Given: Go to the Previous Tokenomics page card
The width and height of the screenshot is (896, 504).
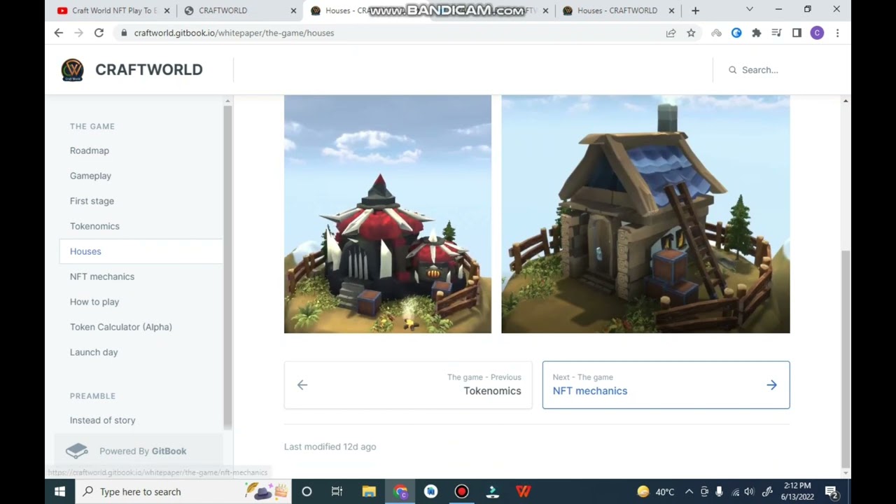Looking at the screenshot, I should coord(408,384).
